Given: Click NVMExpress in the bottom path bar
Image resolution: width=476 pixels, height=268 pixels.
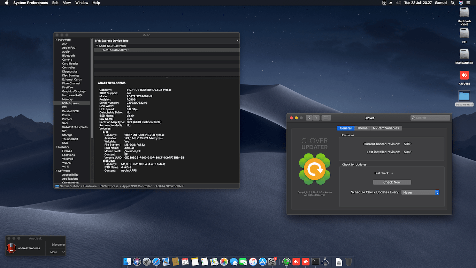Looking at the screenshot, I should 109,186.
